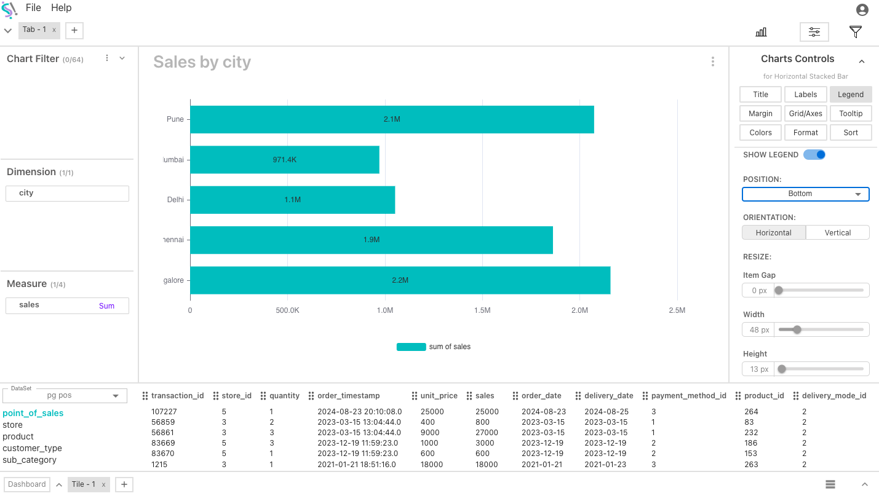
Task: Click the bottom-right hamburger lines icon
Action: tap(830, 484)
